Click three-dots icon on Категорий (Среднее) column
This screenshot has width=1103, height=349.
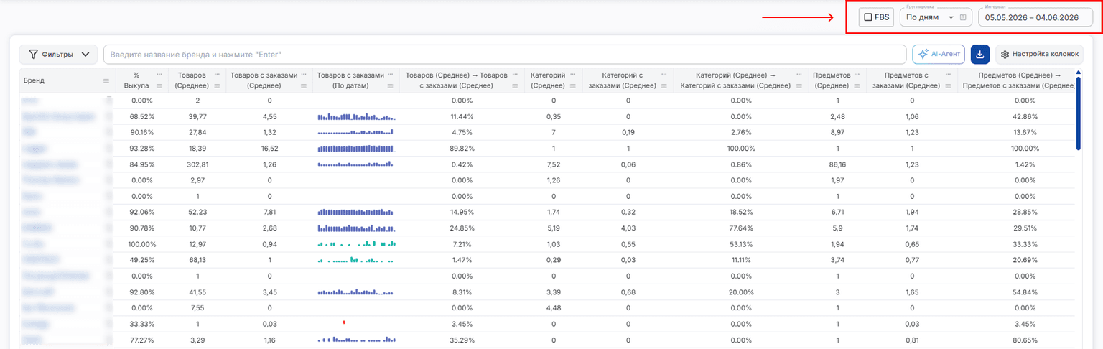point(572,74)
